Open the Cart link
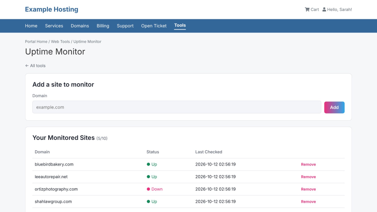This screenshot has height=212, width=377. [312, 9]
